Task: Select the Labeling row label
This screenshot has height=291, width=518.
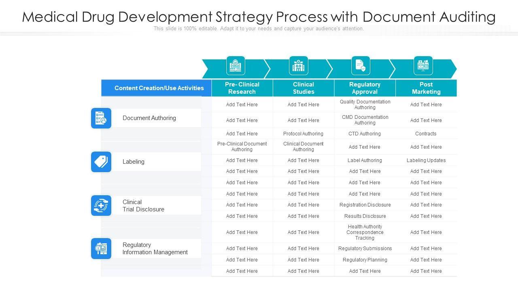Action: pyautogui.click(x=134, y=162)
